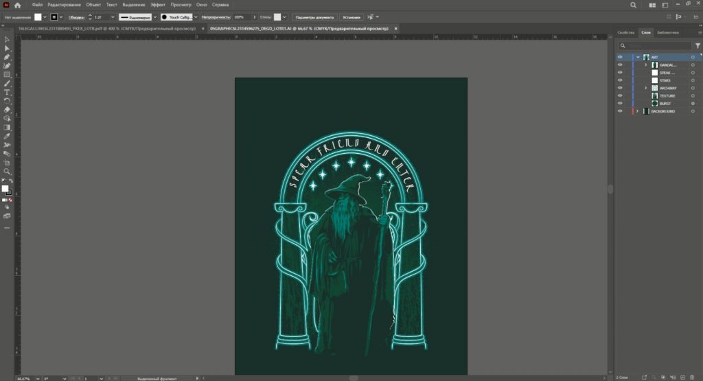Hide the TEXTURE layer
The image size is (703, 381).
click(x=620, y=96)
